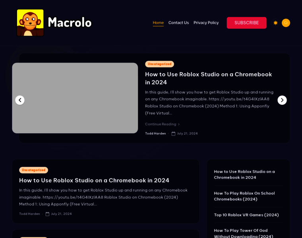This screenshot has height=238, width=302.
Task: Open the Home menu item
Action: pos(158,23)
